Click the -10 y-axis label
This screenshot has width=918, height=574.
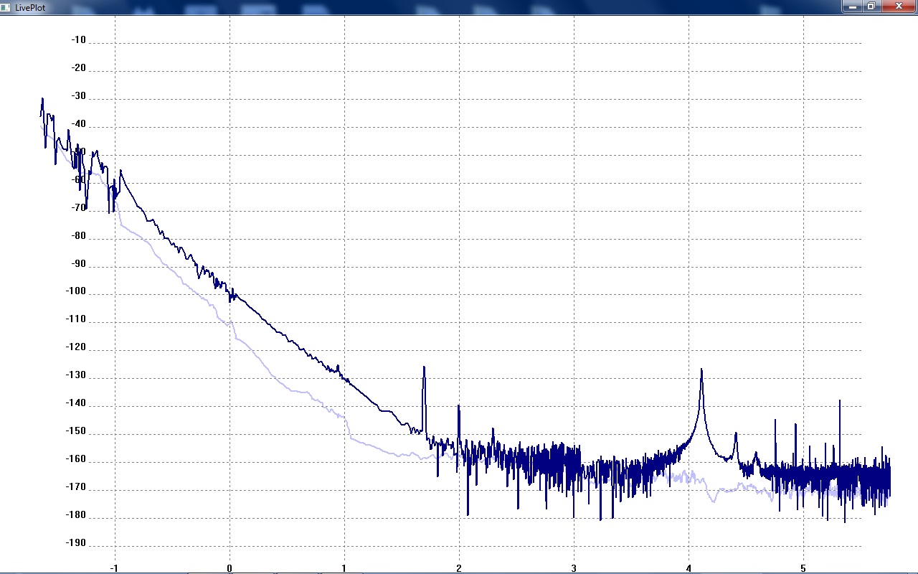tap(78, 40)
